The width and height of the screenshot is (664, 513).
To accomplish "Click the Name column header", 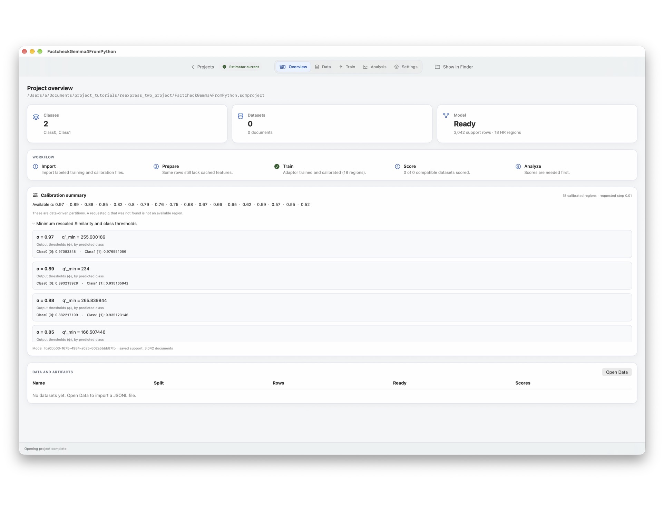I will click(39, 383).
